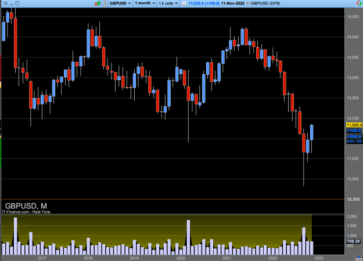Click the 11-Nov-2022 date in the header
This screenshot has height=261, width=363.
click(233, 3)
